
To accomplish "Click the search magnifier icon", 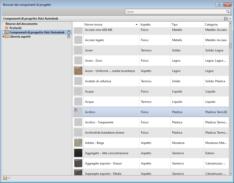I will [228, 12].
